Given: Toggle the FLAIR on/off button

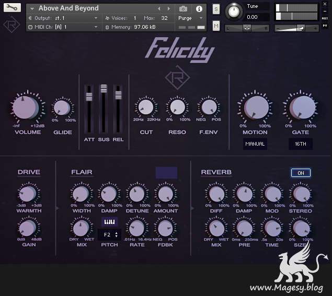Looking at the screenshot, I should (x=166, y=173).
